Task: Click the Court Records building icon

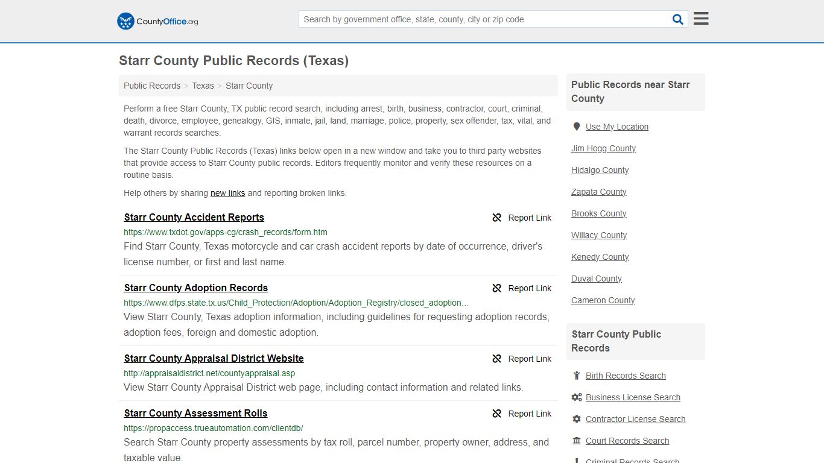Action: point(577,441)
